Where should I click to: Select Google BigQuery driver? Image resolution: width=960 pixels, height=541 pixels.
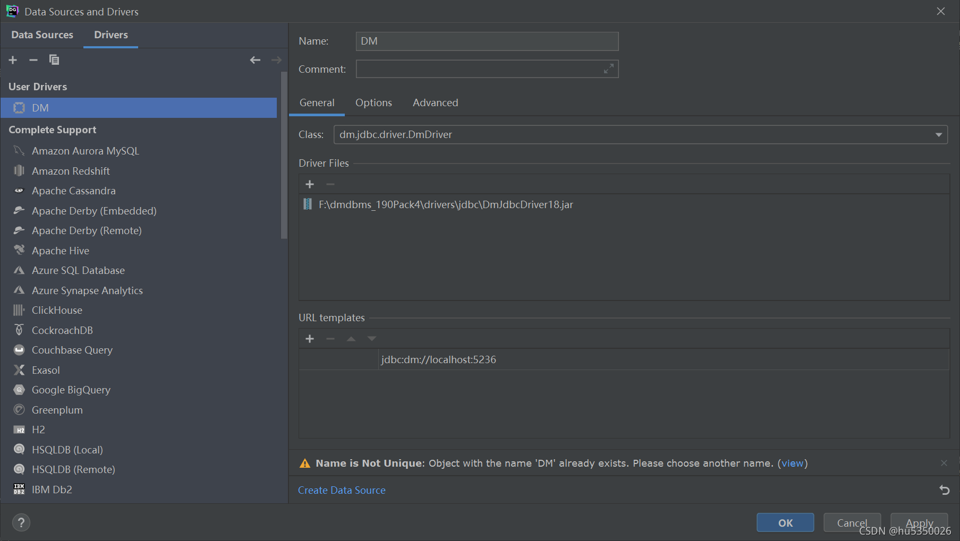139,390
